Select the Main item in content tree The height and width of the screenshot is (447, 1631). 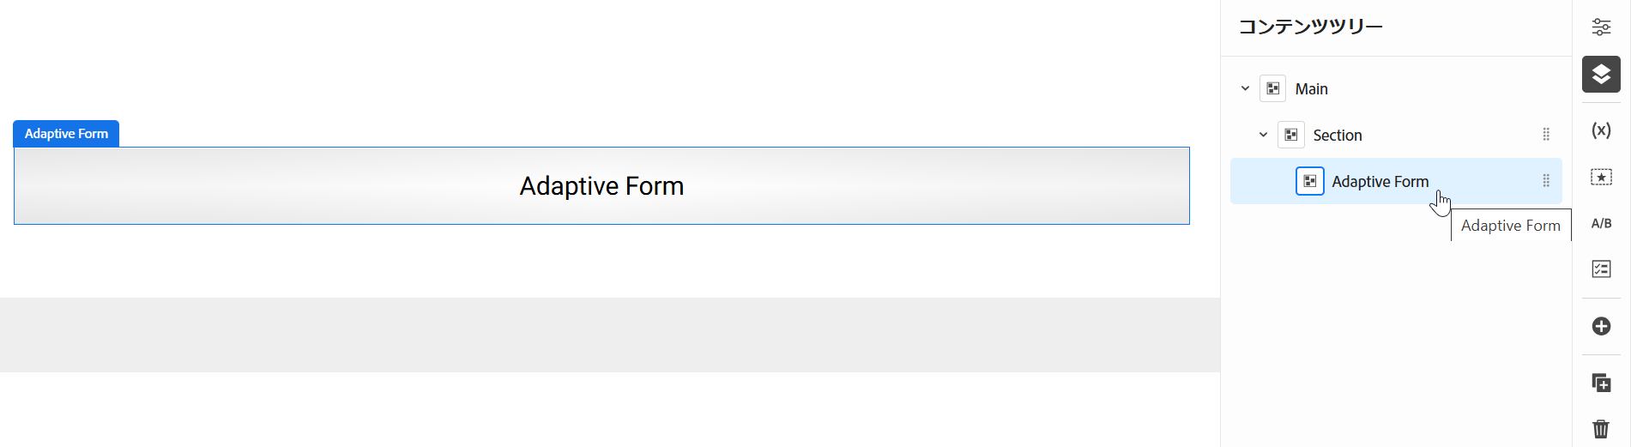[x=1311, y=89]
